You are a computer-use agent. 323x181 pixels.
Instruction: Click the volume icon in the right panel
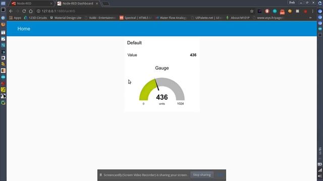320,176
